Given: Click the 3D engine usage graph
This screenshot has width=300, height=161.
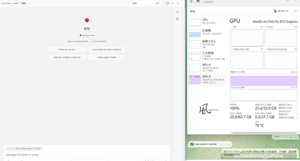Looking at the screenshot, I should pyautogui.click(x=247, y=38).
